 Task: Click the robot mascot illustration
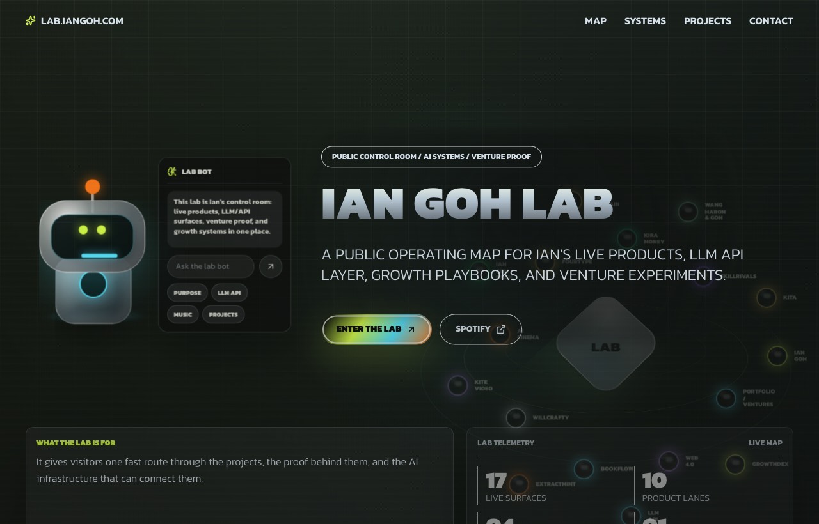93,252
